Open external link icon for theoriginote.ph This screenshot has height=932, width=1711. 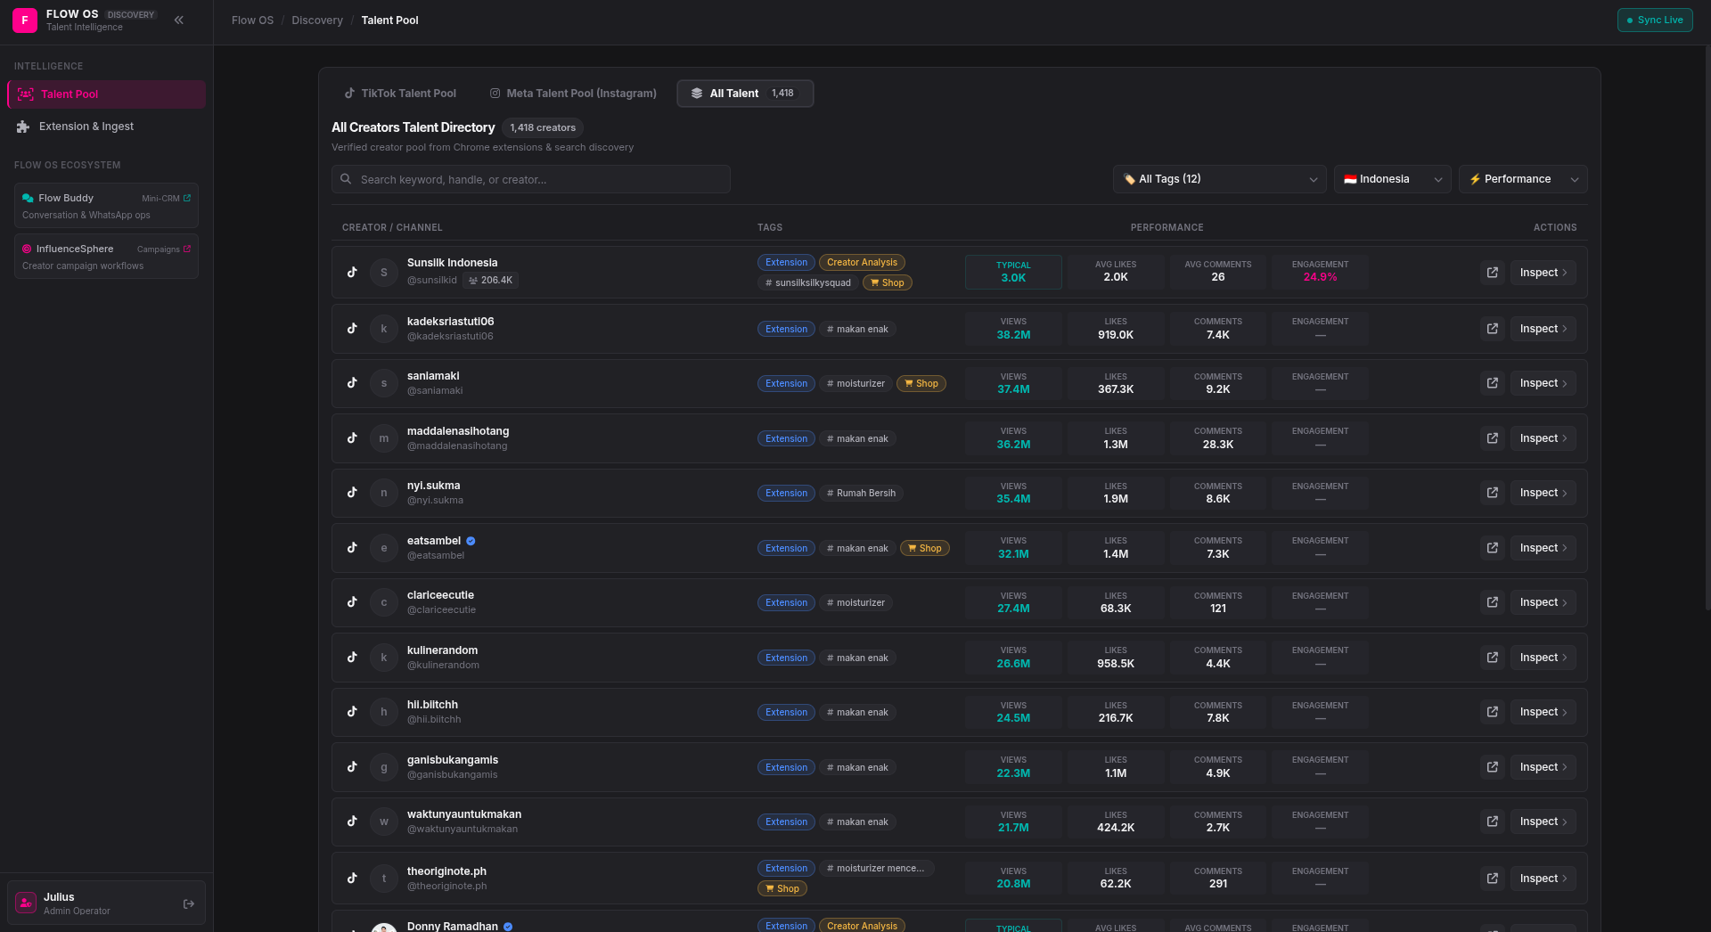coord(1493,879)
